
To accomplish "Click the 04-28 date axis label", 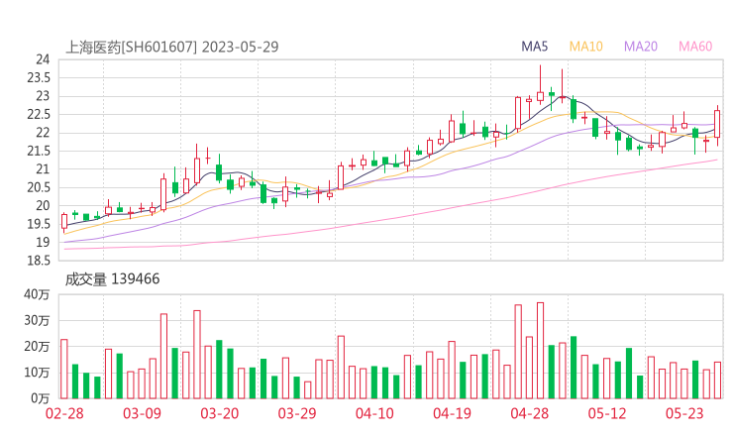I will pos(530,413).
